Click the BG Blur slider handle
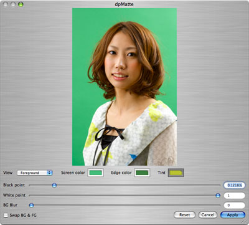The width and height of the screenshot is (249, 225). (x=31, y=205)
